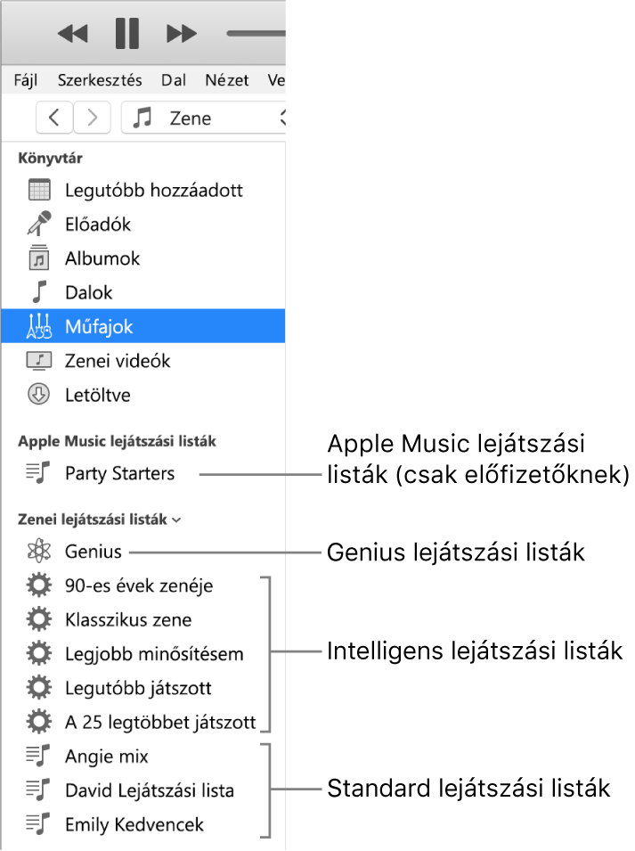635x851 pixels.
Task: Click the gear icon beside Legutóbb játszott
Action: 37,688
